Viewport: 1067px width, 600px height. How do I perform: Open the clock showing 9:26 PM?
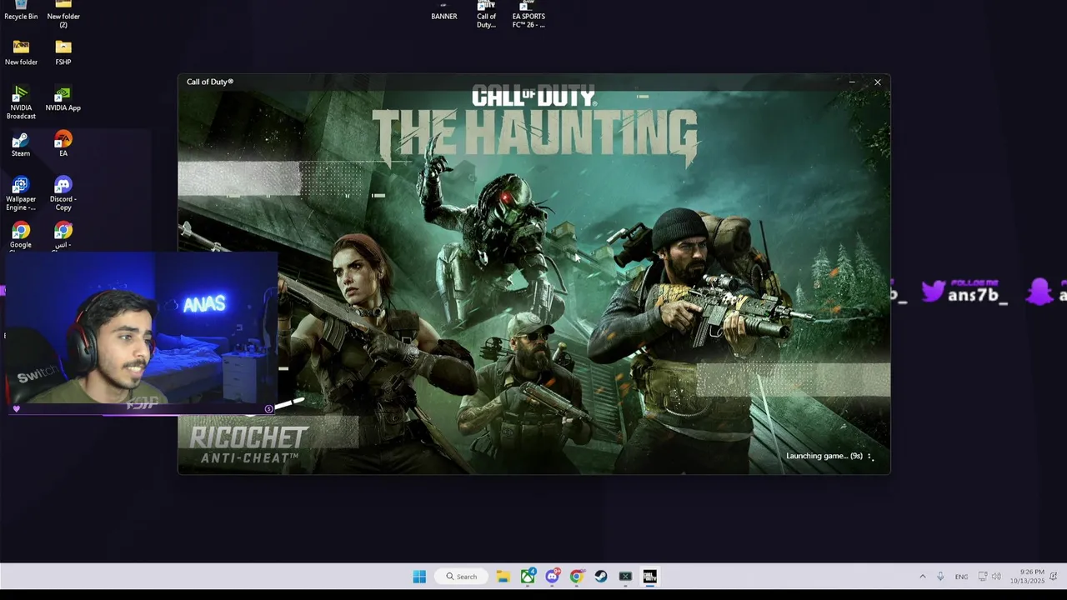click(x=1027, y=577)
